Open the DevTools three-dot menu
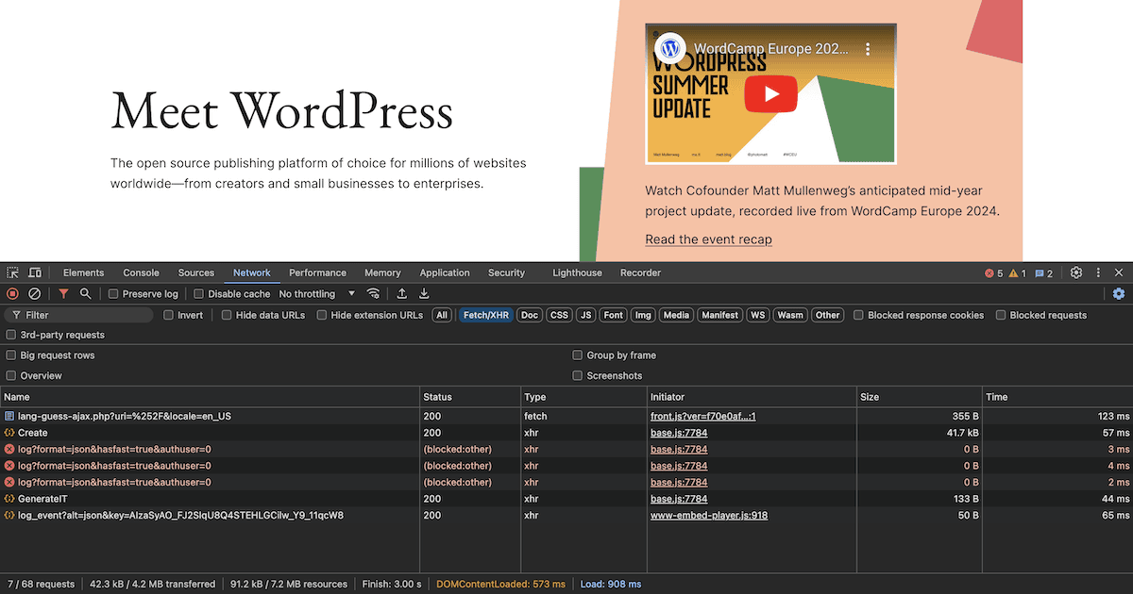Screen dimensions: 1133x594 [1097, 272]
